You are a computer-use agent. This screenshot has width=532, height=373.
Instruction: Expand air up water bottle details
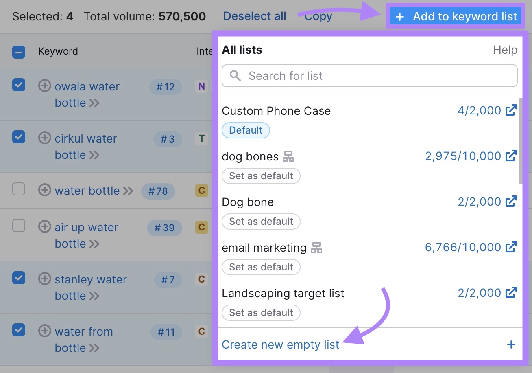point(95,244)
